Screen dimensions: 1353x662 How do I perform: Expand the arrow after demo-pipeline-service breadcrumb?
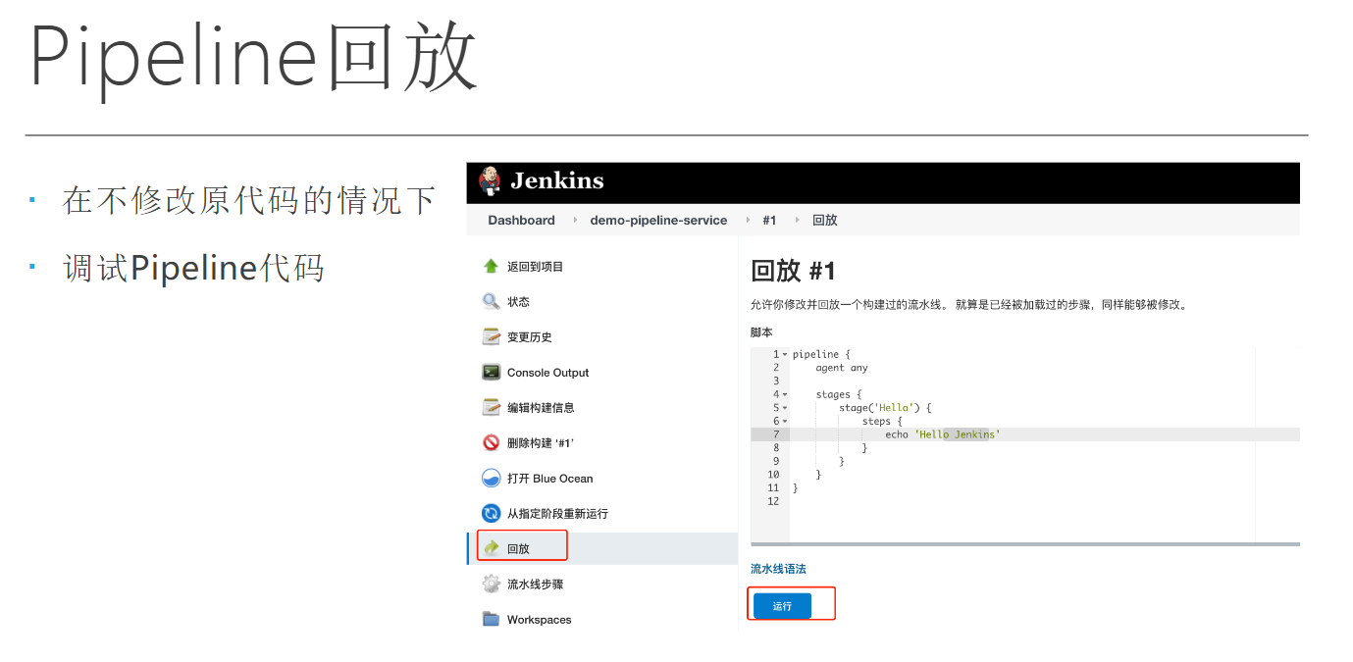[x=746, y=220]
